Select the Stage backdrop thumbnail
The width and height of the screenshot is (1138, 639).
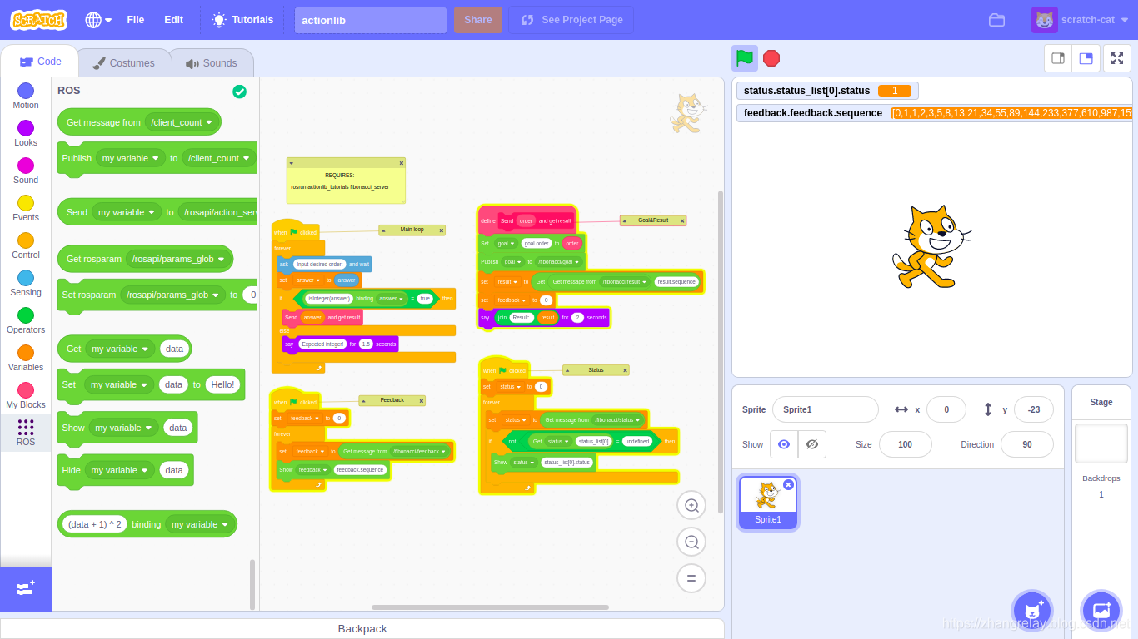1101,443
